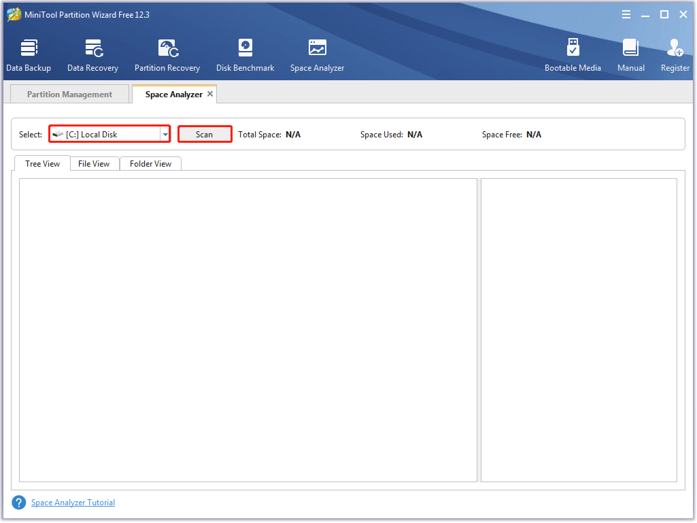Click the [C:] Local Disk combo box
Screen dimensions: 697x523
pos(109,134)
